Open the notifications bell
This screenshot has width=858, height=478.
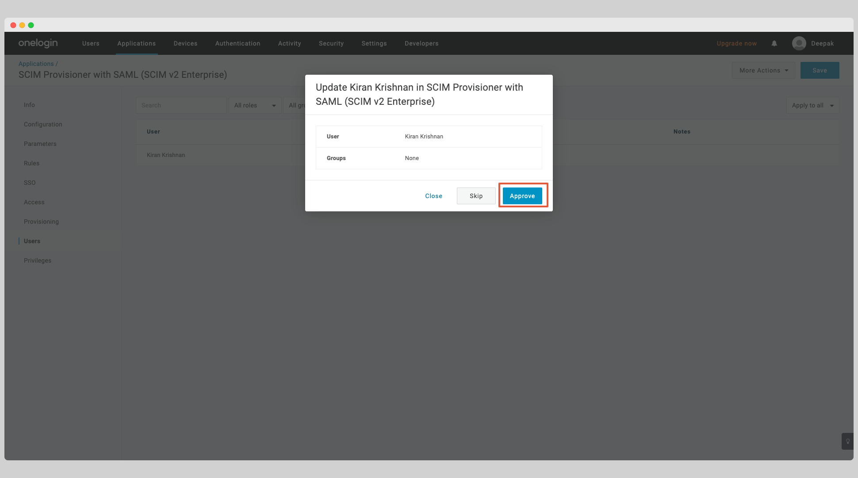[774, 43]
